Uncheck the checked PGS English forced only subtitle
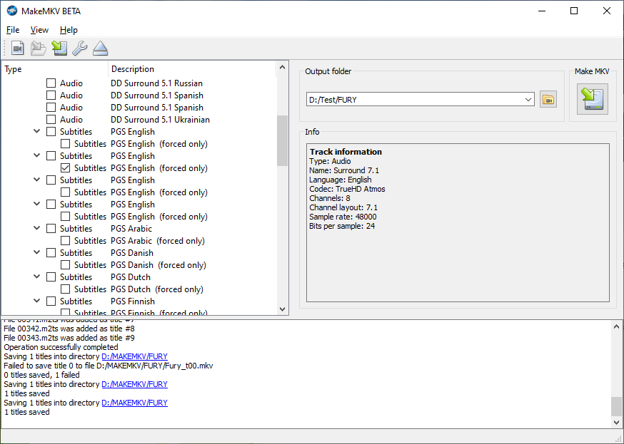The width and height of the screenshot is (624, 444). (66, 168)
